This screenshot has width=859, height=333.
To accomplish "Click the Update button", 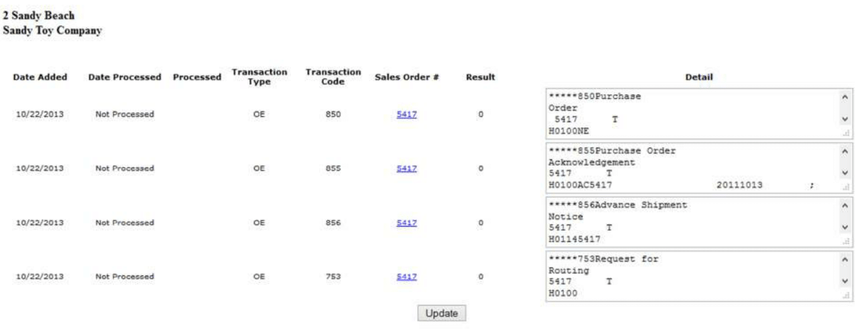I will point(441,313).
